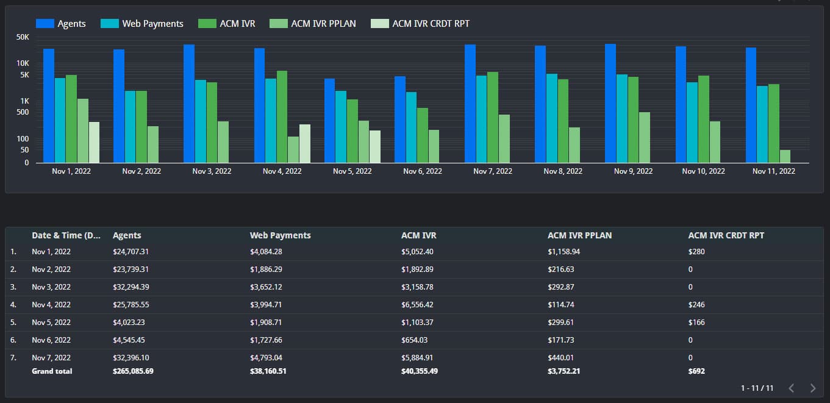Viewport: 830px width, 403px height.
Task: Click the blue Agents legend color swatch
Action: [x=45, y=24]
